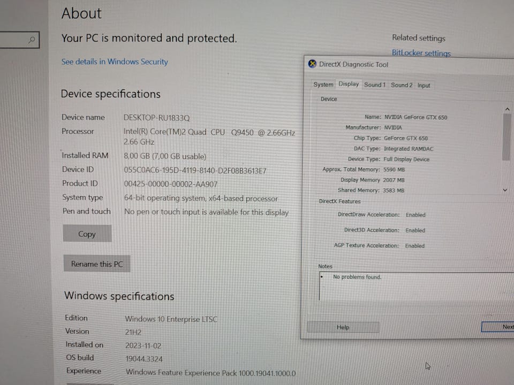Click Approx. Total Memory value 5590 MB

(394, 170)
